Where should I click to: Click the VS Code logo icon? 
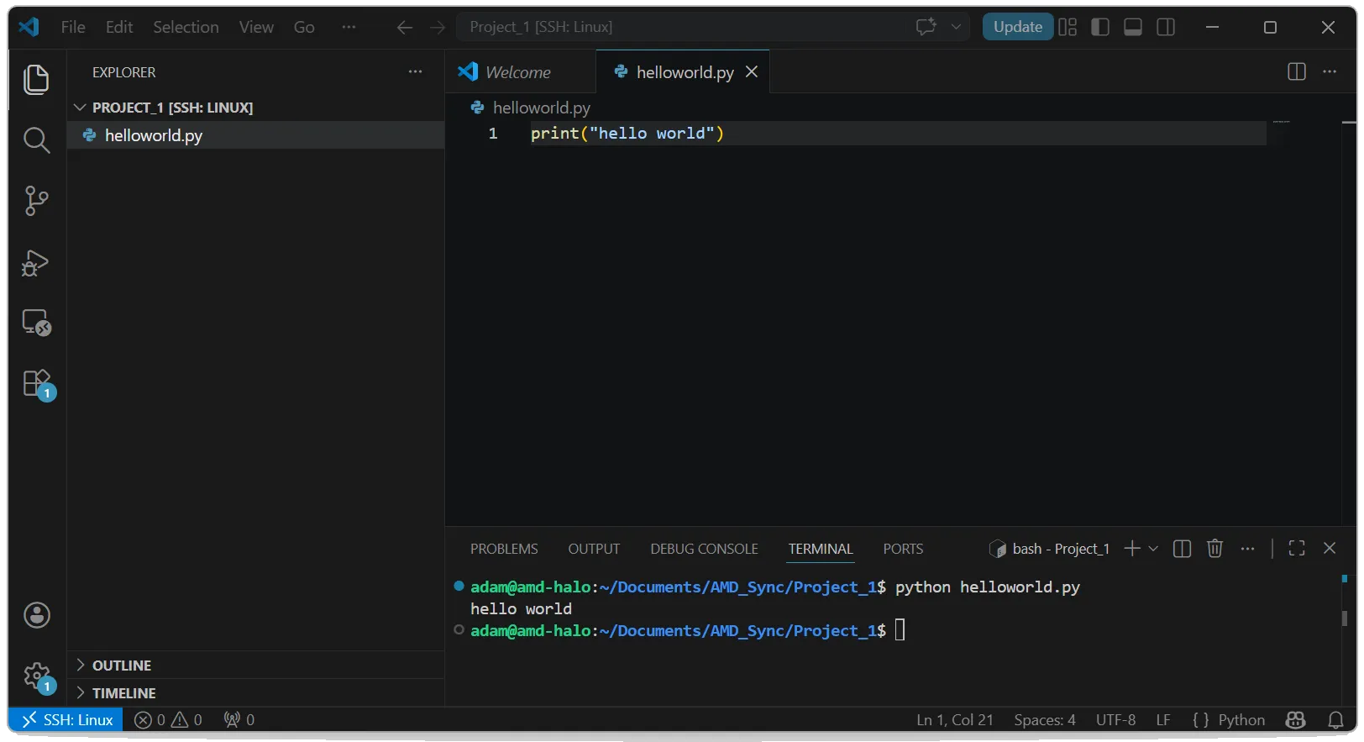tap(29, 27)
